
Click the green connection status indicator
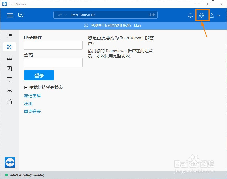click(7, 175)
